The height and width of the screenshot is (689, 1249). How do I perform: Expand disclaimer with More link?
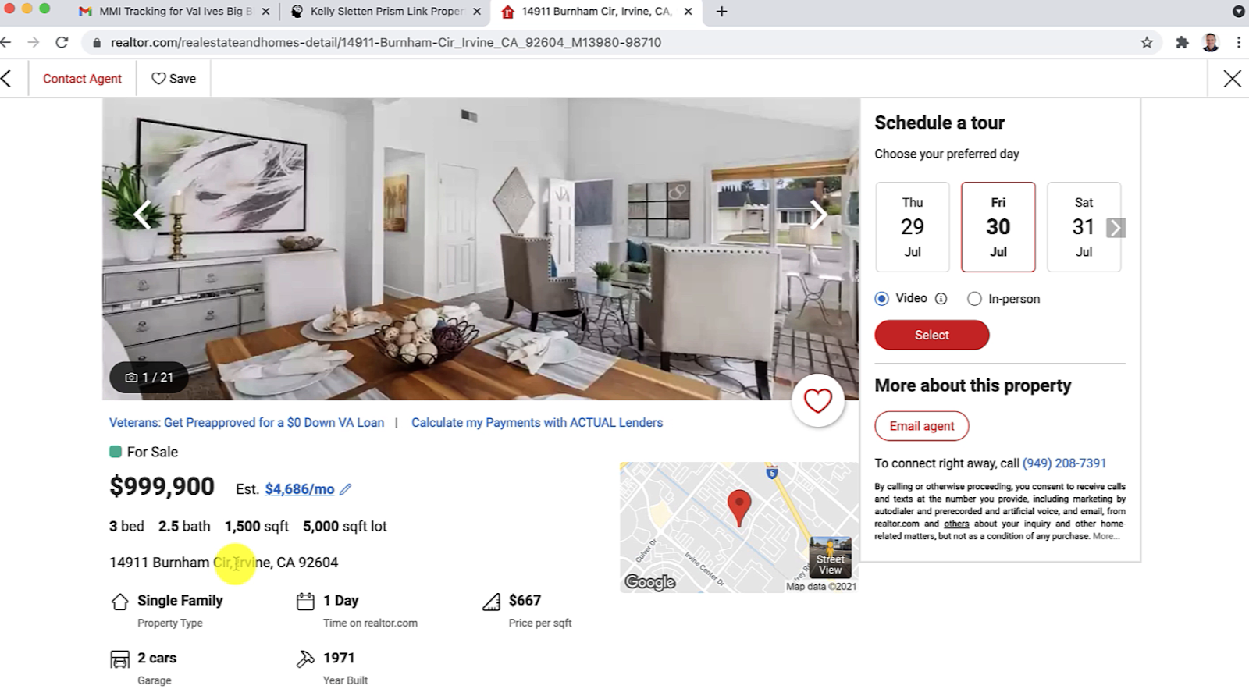coord(1105,536)
